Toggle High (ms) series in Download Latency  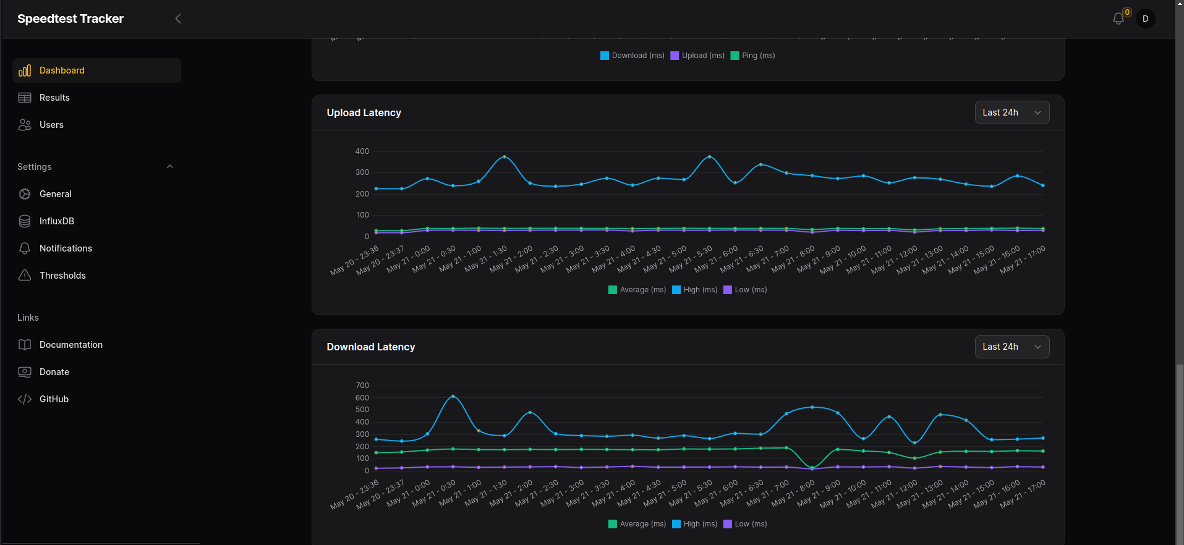pos(694,524)
